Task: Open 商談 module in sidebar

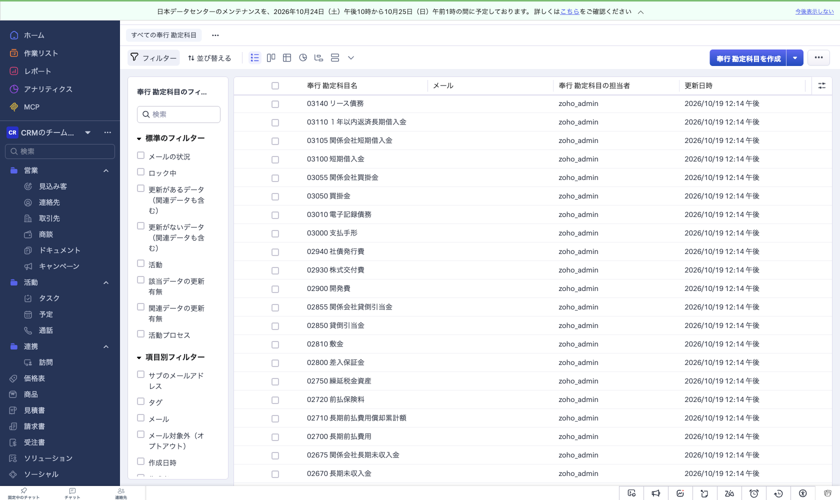Action: coord(46,234)
